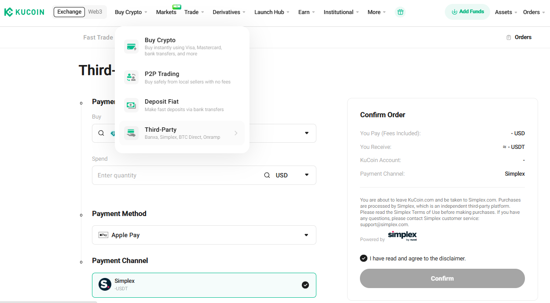Click the 'You Pay (Fees Included):' label
Viewport: 550px width, 303px height.
coord(390,133)
